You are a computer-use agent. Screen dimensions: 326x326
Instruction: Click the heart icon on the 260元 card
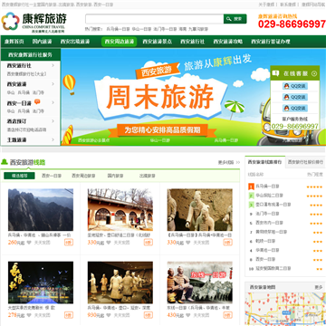tap(29, 243)
